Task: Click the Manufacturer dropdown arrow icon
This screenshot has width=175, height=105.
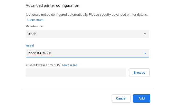Action: tap(145, 34)
